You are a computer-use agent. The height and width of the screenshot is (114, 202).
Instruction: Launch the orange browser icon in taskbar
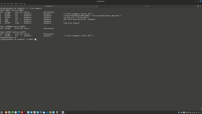6,112
